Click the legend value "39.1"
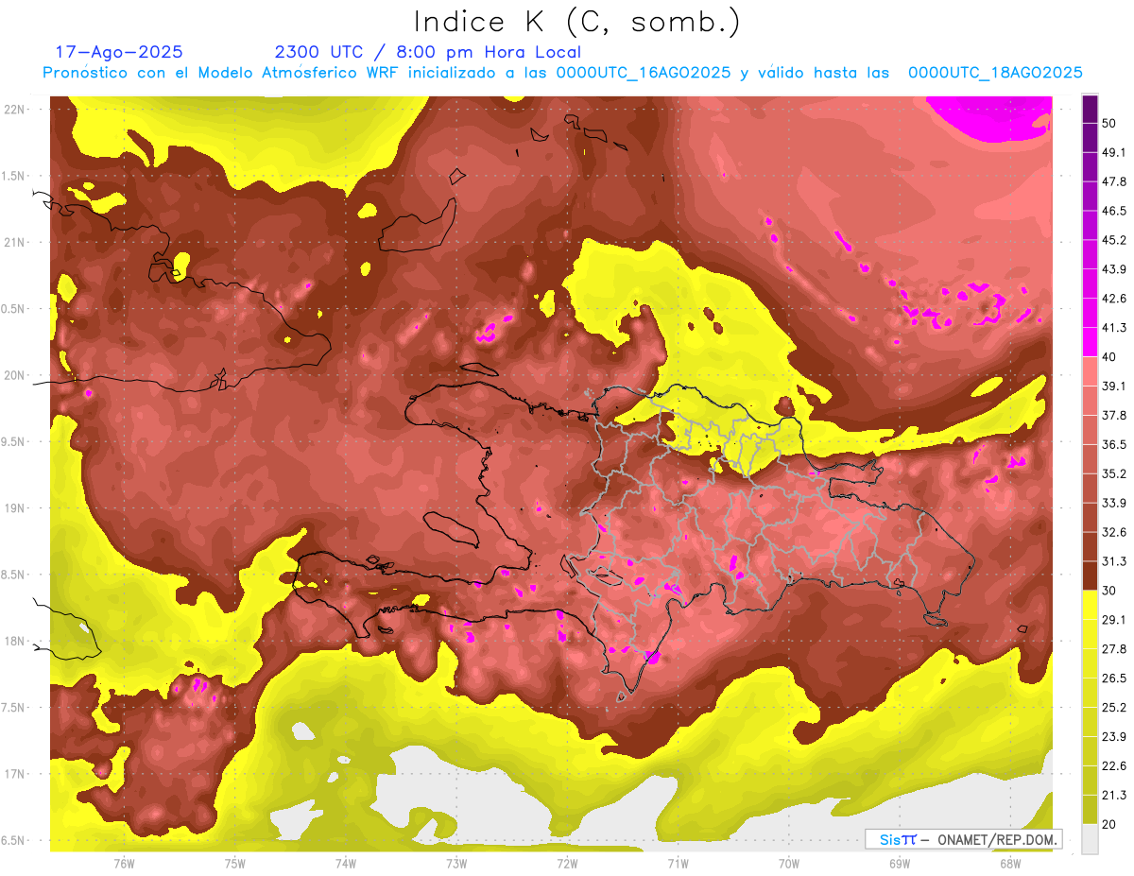The height and width of the screenshot is (876, 1134). coord(1114,386)
